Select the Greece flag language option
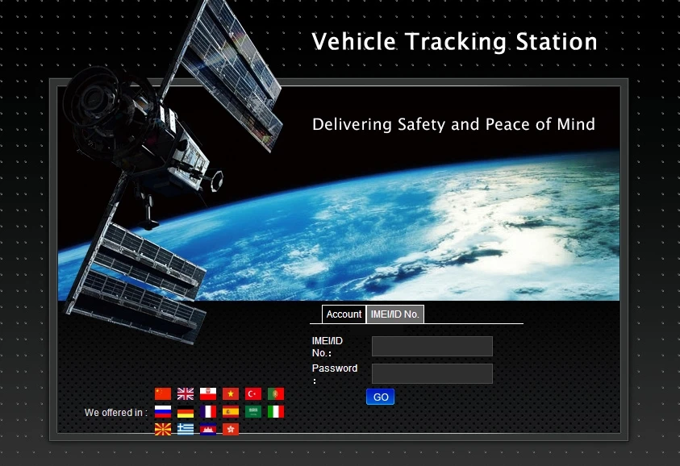The width and height of the screenshot is (680, 466). pos(186,429)
